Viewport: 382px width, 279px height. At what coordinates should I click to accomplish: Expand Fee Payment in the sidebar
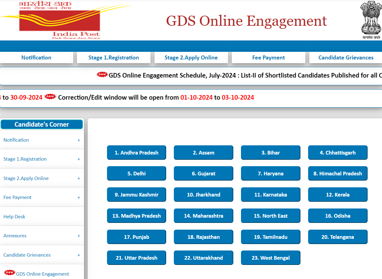42,197
